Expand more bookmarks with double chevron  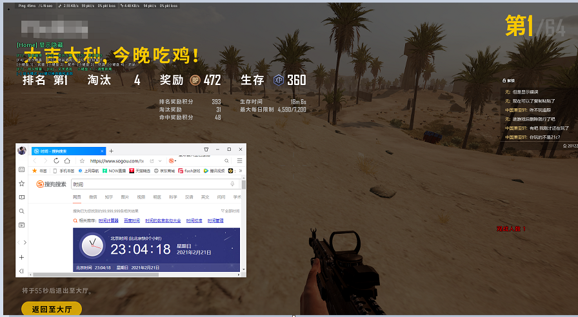241,171
